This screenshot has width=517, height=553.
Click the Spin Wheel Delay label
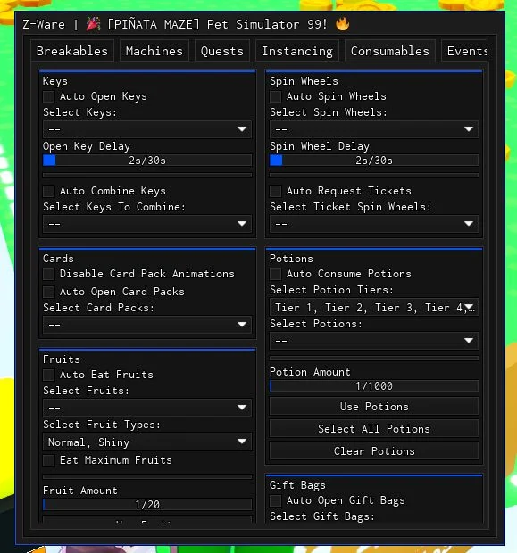pyautogui.click(x=320, y=146)
